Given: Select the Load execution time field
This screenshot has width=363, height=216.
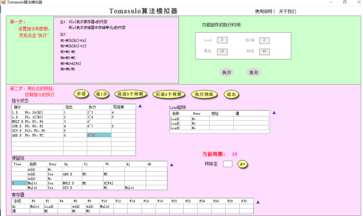Looking at the screenshot, I should [x=223, y=40].
